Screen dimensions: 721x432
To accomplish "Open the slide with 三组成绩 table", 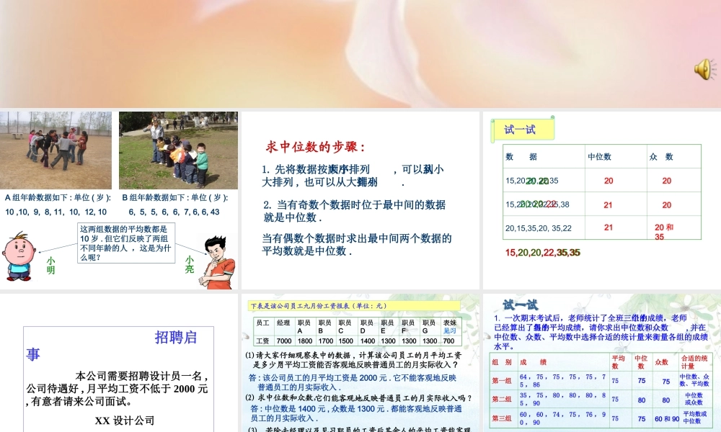I will tap(602, 363).
